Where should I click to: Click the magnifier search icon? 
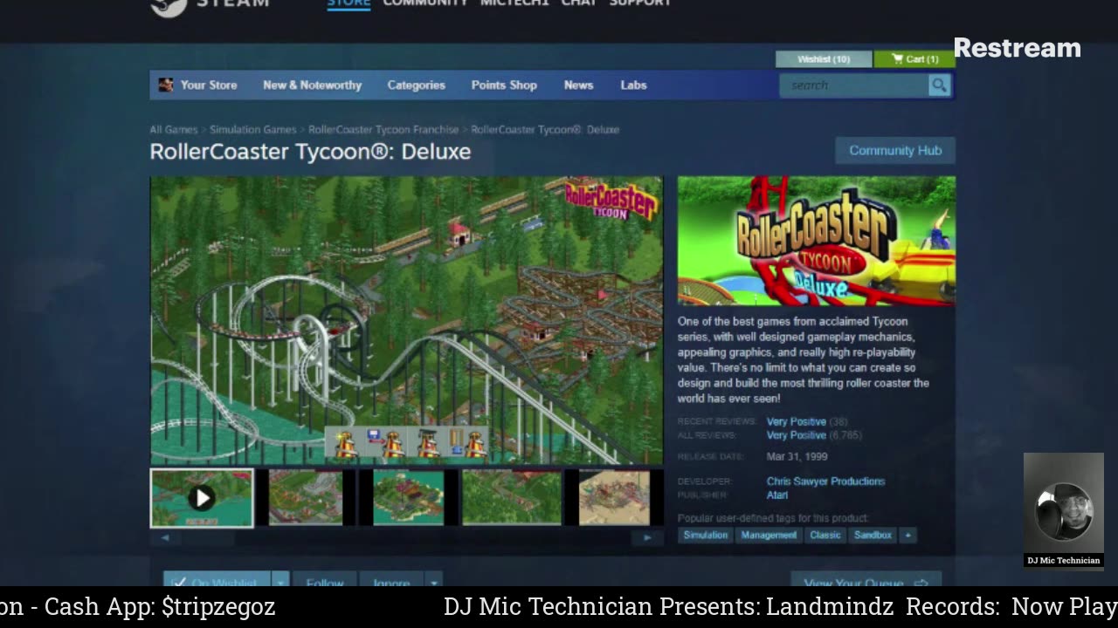939,85
